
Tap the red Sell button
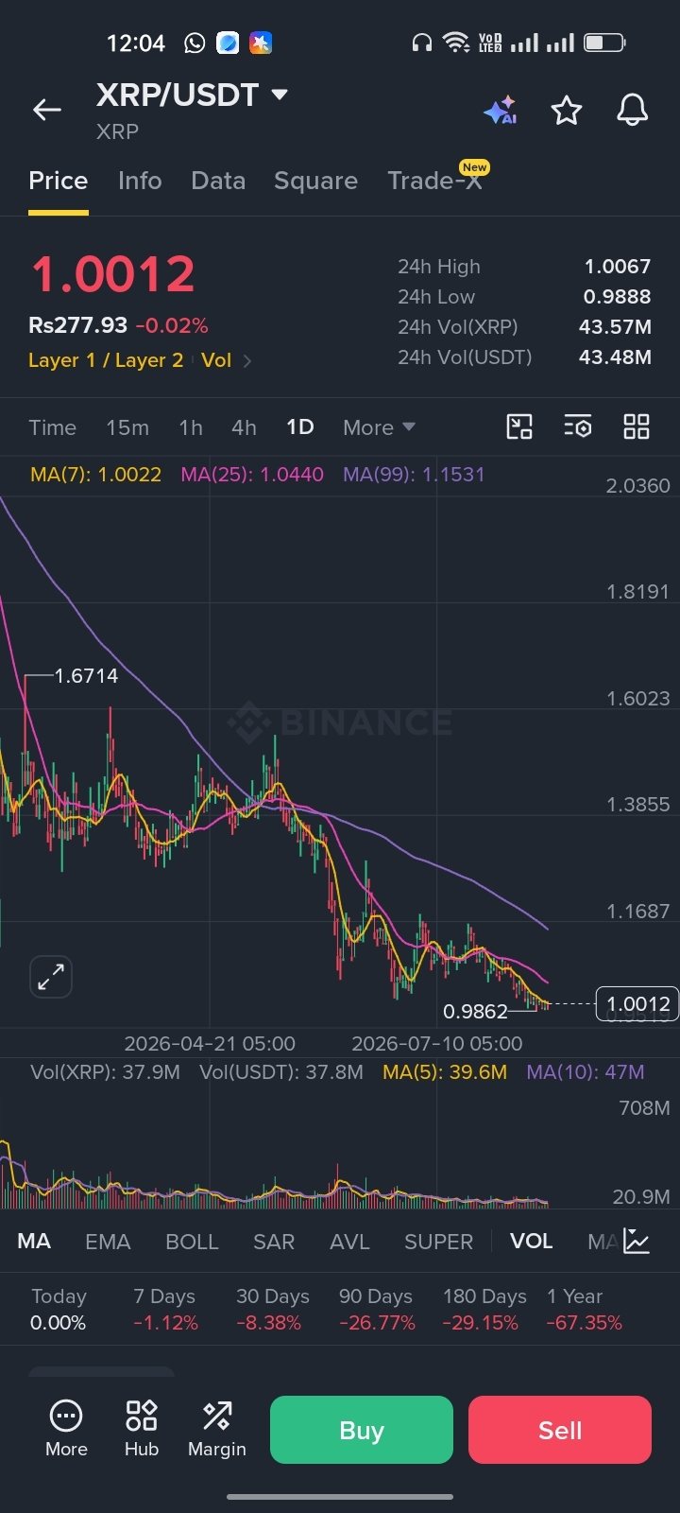coord(560,1430)
